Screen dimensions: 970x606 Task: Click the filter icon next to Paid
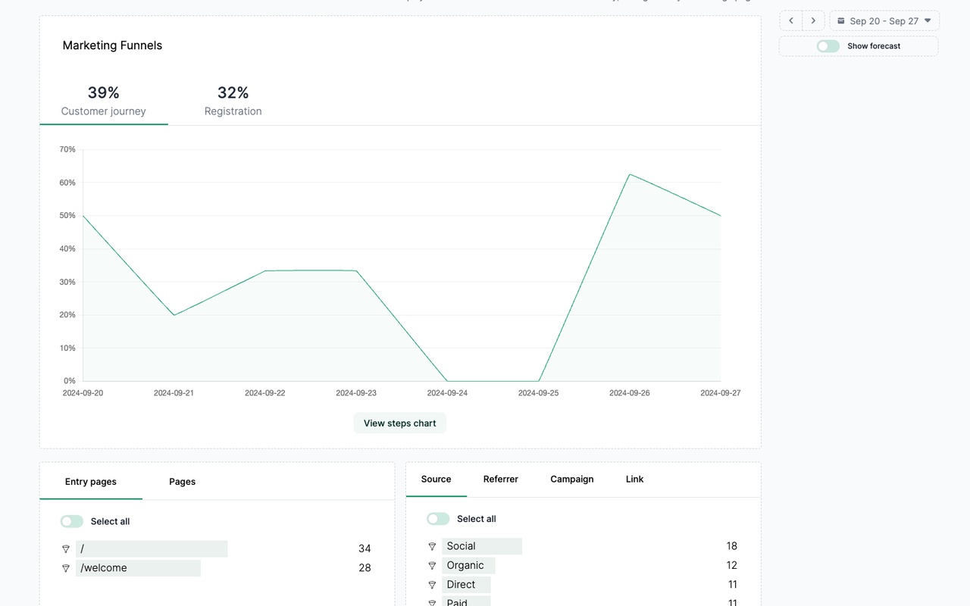[x=432, y=601]
